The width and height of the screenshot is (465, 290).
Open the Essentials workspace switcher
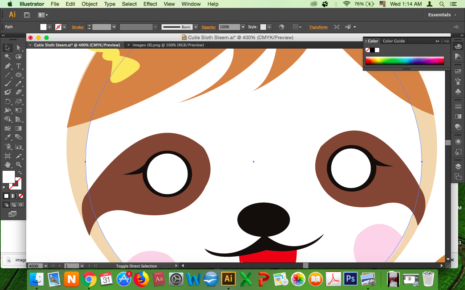pos(442,15)
